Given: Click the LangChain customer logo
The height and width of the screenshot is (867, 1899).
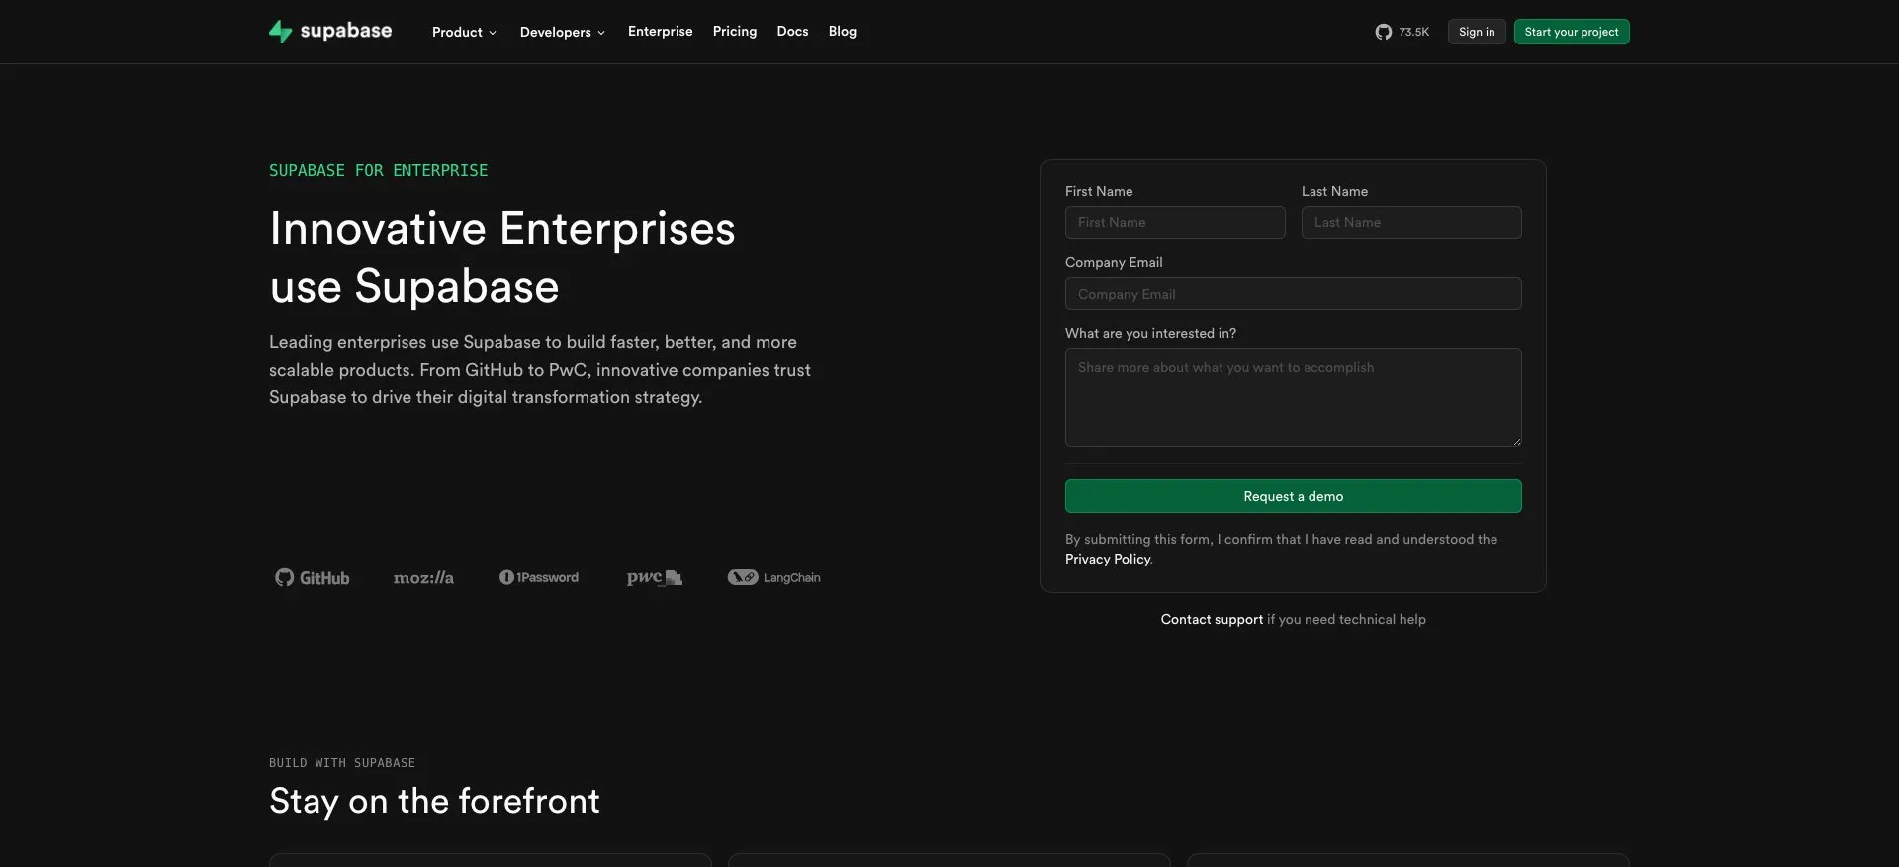Looking at the screenshot, I should pos(774,577).
